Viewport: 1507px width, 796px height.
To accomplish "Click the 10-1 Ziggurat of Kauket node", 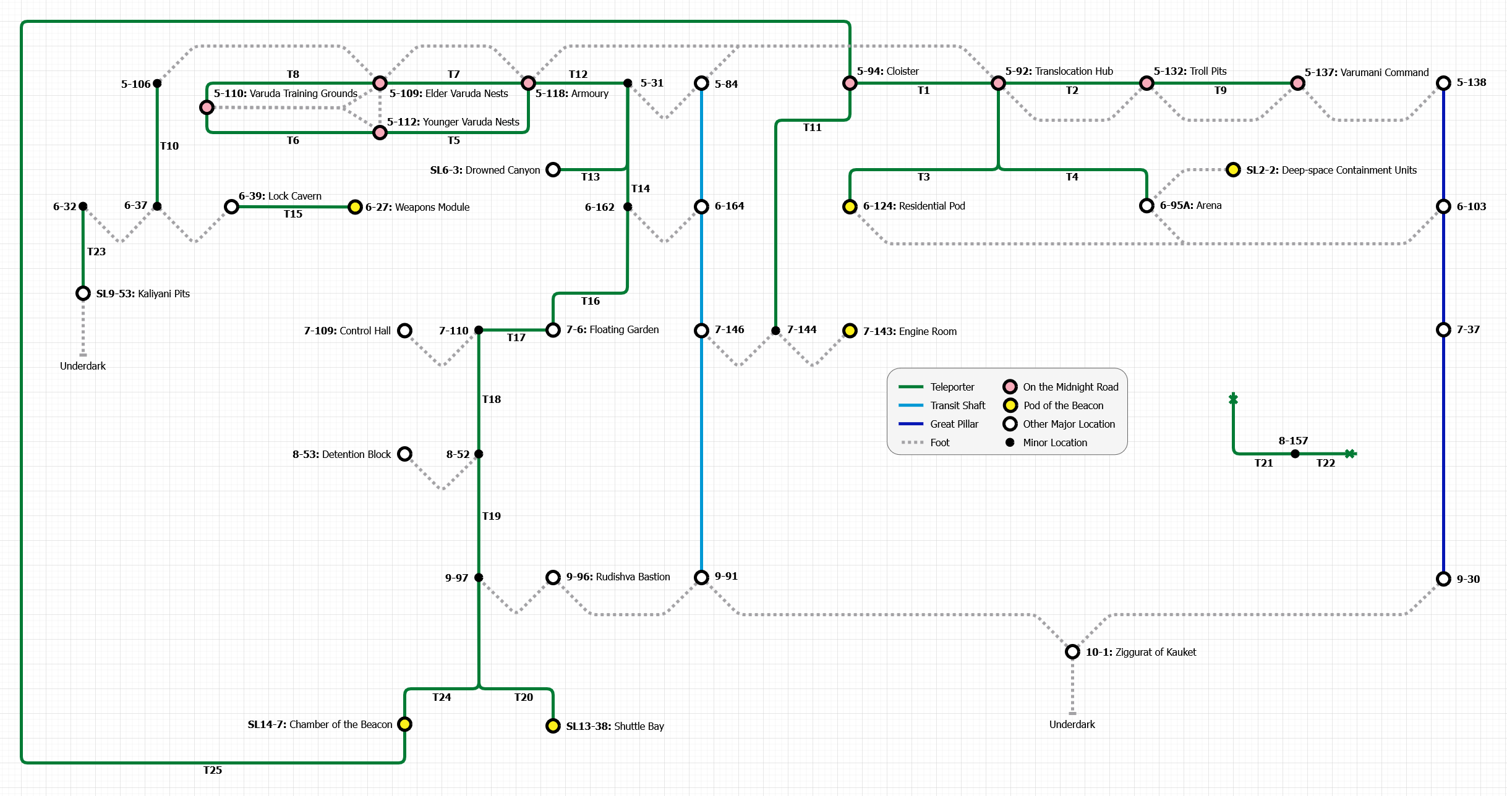I will (1072, 651).
